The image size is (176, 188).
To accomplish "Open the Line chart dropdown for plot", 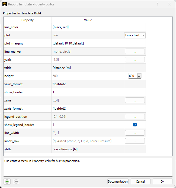I will pos(135,35).
